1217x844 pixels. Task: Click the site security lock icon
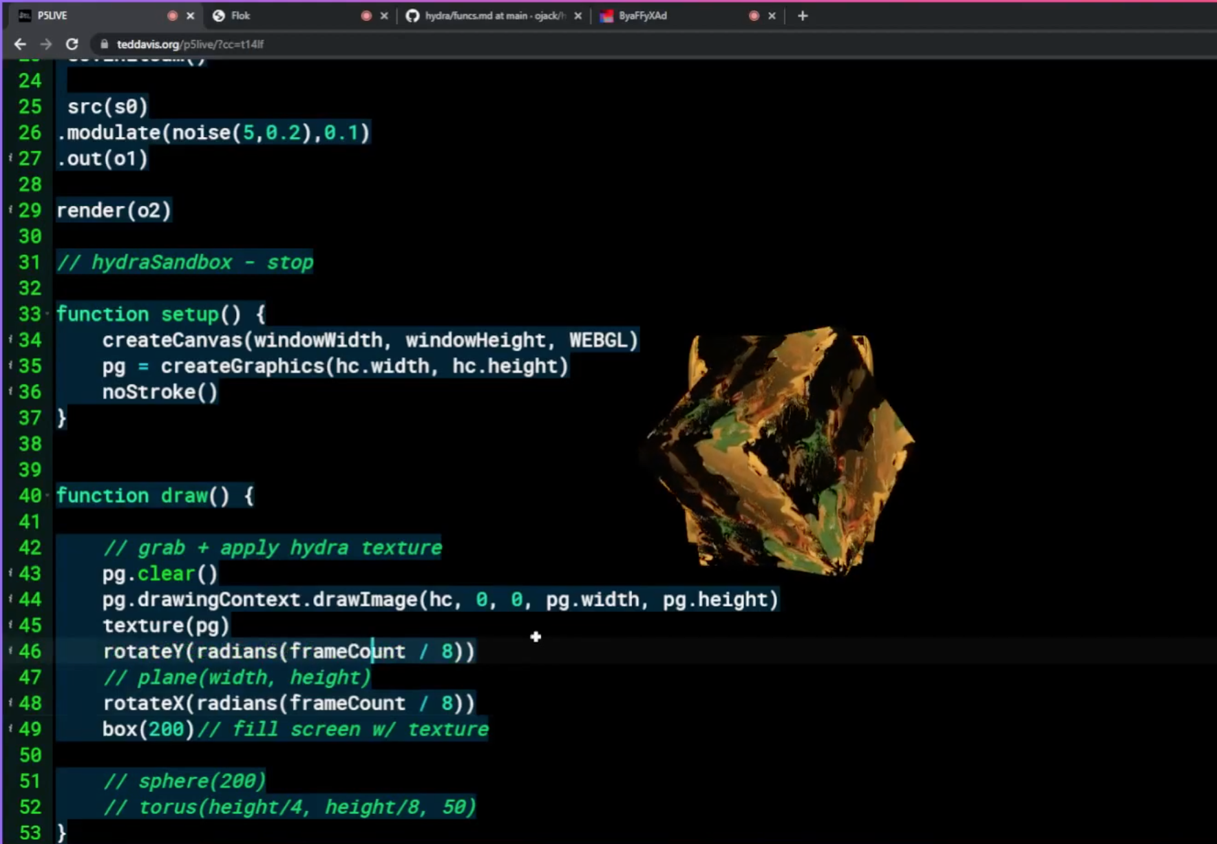coord(105,44)
